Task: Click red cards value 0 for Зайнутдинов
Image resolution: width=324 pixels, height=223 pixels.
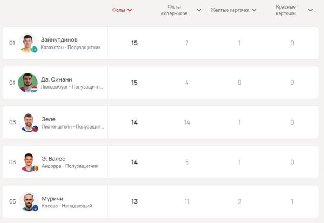Action: point(292,43)
